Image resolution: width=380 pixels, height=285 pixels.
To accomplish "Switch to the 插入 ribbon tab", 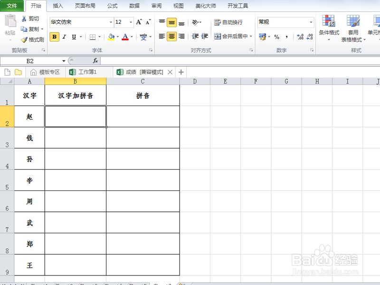I will 58,6.
